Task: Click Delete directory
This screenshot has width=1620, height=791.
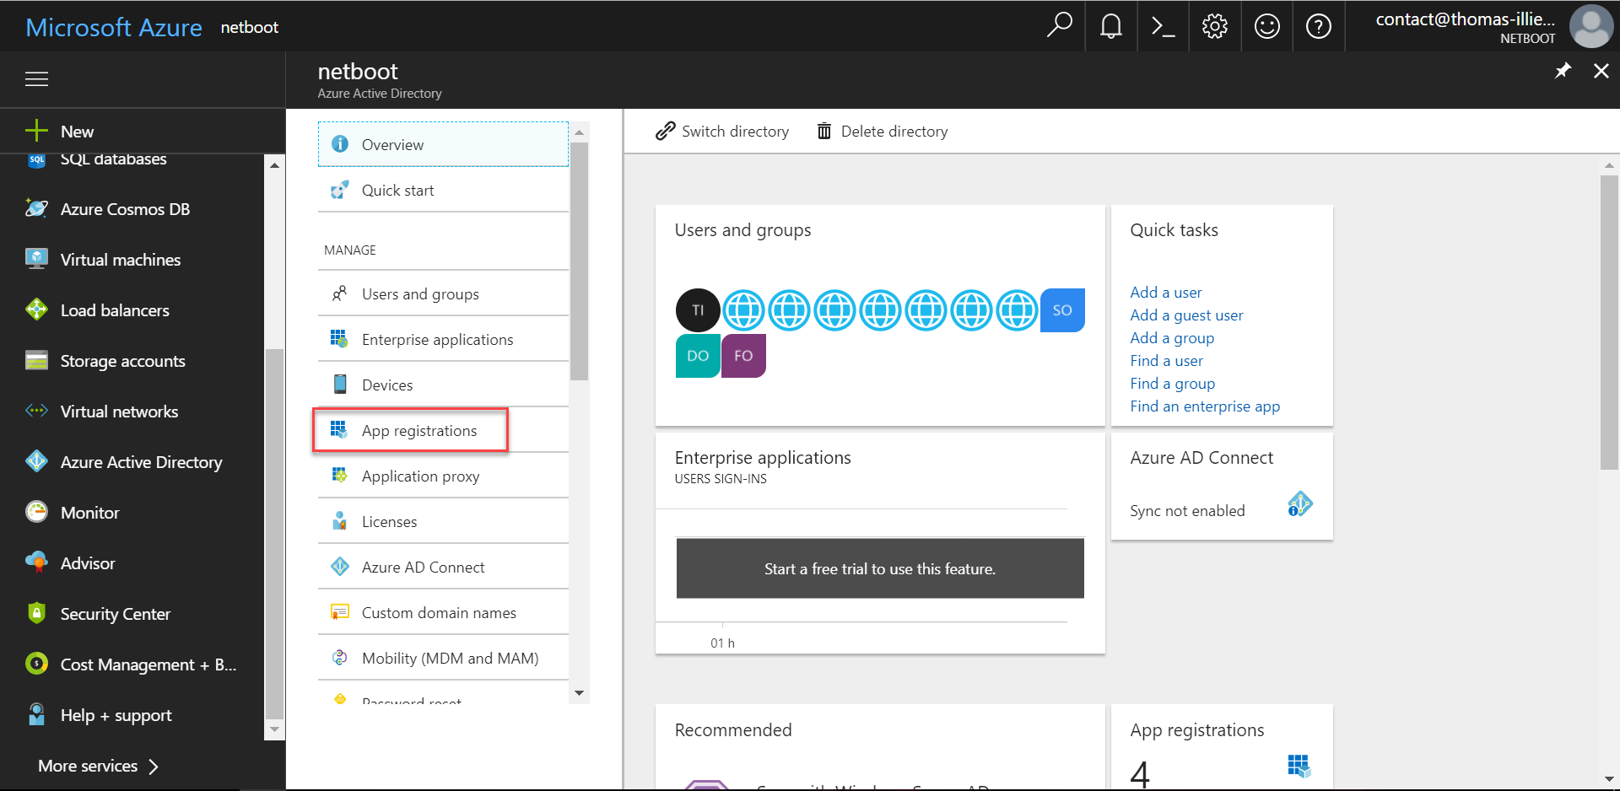Action: (x=883, y=132)
